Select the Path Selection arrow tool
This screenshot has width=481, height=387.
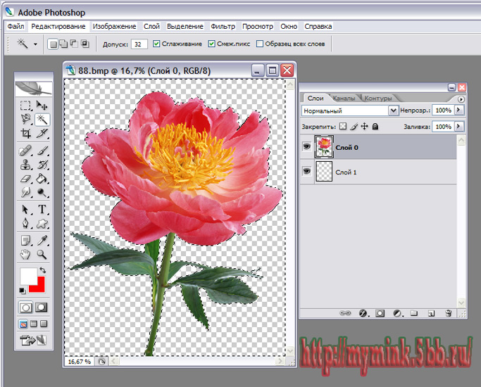click(x=26, y=210)
